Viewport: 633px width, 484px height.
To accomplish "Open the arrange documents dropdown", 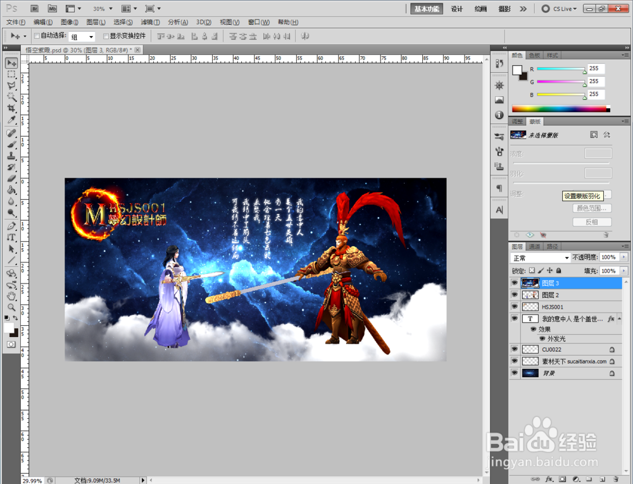I will [130, 8].
